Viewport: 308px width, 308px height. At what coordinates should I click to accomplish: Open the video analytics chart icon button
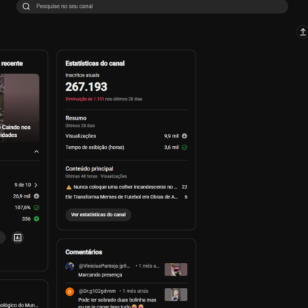click(x=18, y=238)
